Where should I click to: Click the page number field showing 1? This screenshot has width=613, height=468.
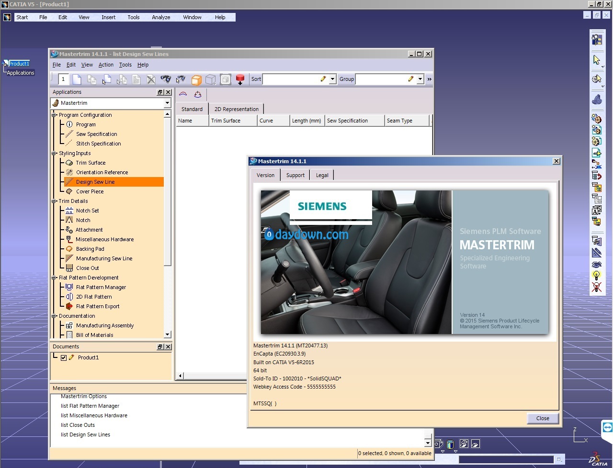[64, 79]
